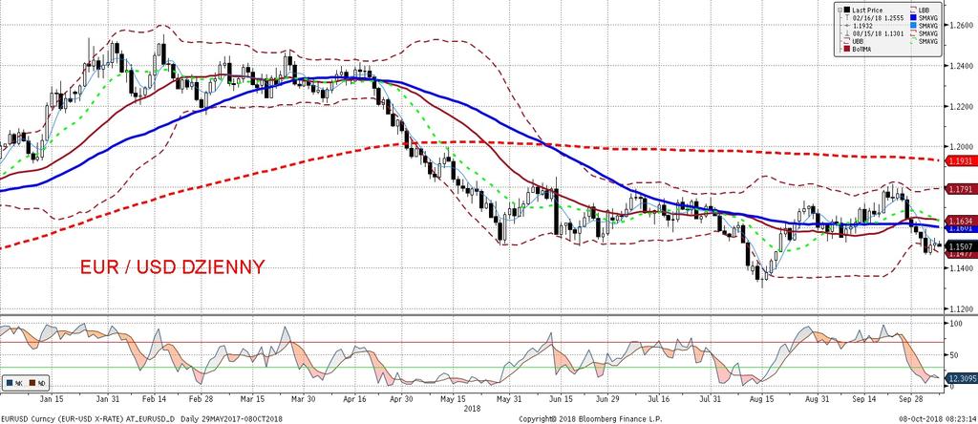Click the LBB legend line icon
This screenshot has width=978, height=424.
point(913,10)
